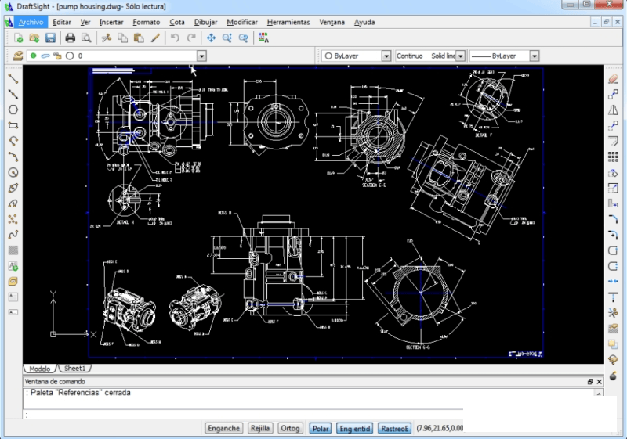The height and width of the screenshot is (439, 627).
Task: Click the Print icon in the toolbar
Action: pyautogui.click(x=71, y=38)
